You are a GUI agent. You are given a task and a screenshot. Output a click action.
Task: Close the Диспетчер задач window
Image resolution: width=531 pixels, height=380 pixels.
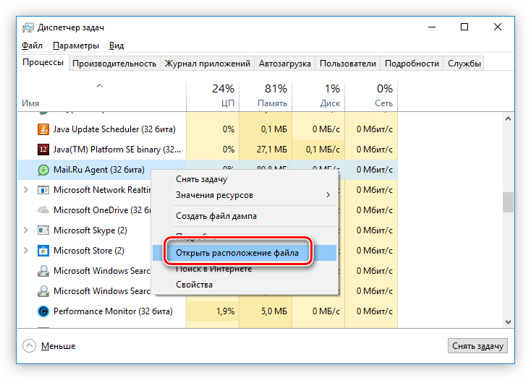pyautogui.click(x=498, y=27)
